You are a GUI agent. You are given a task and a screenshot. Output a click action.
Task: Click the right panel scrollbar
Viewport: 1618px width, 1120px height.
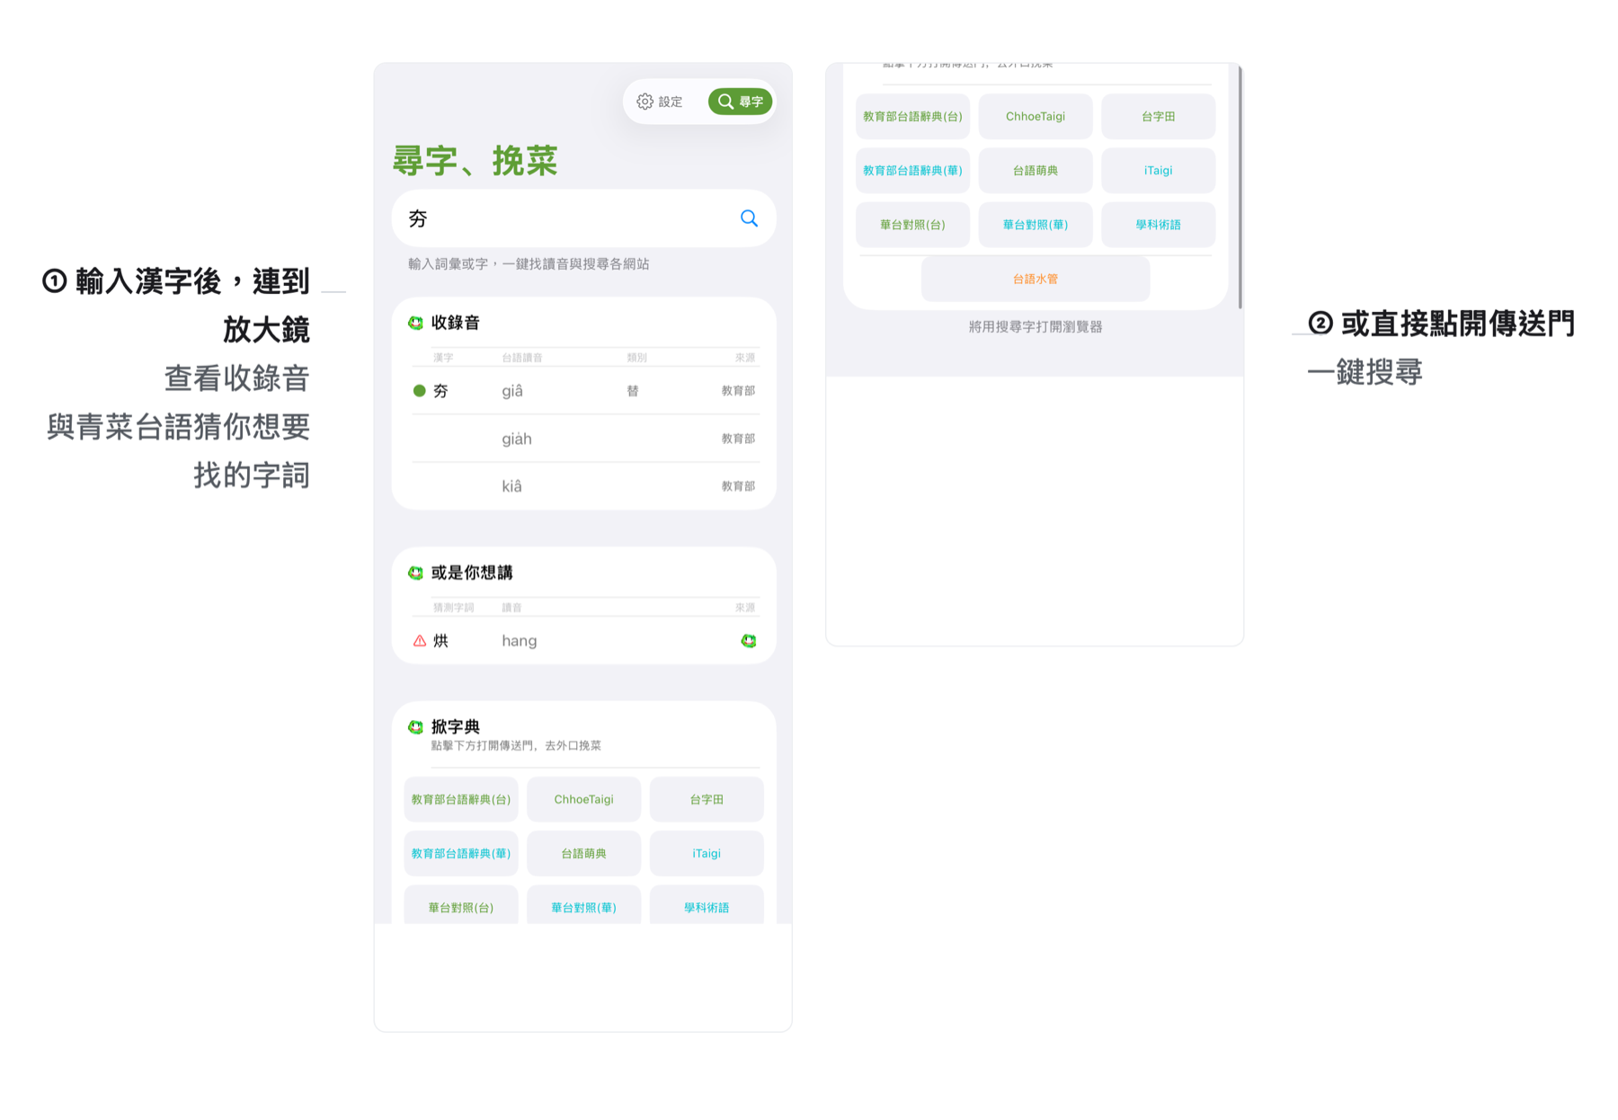pos(1240,187)
